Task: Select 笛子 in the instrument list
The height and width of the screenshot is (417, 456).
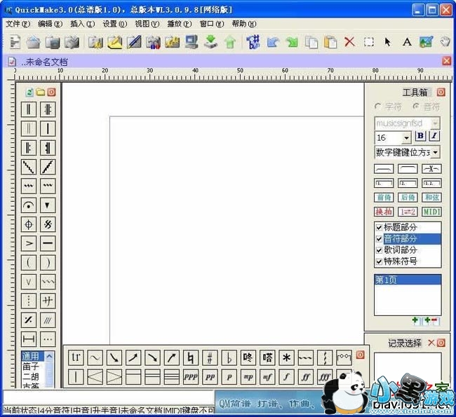Action: point(31,367)
